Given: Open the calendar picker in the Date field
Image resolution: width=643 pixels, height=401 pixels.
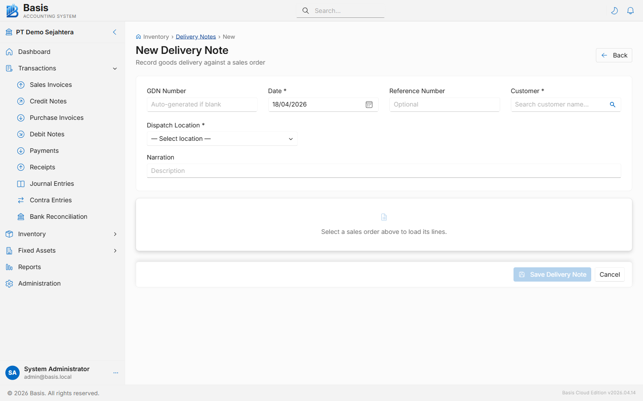Looking at the screenshot, I should (x=369, y=105).
